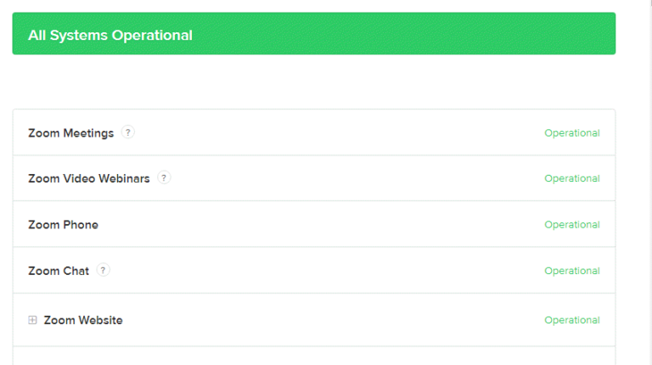
Task: Click the Zoom Website label text
Action: coord(83,320)
